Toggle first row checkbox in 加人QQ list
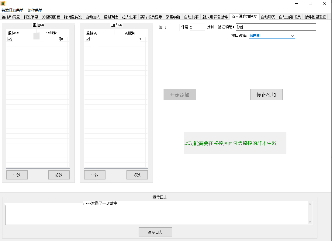This screenshot has height=241, width=332. (88, 39)
